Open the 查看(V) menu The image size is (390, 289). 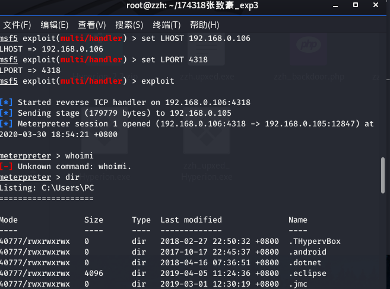[x=92, y=25]
